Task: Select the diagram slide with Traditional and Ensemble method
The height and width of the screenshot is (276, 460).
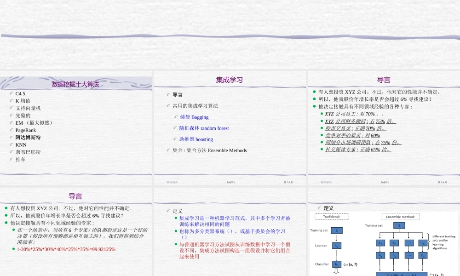Action: pyautogui.click(x=384, y=232)
